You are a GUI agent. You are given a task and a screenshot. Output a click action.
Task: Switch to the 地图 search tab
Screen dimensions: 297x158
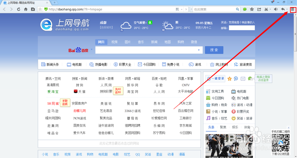click(x=168, y=42)
